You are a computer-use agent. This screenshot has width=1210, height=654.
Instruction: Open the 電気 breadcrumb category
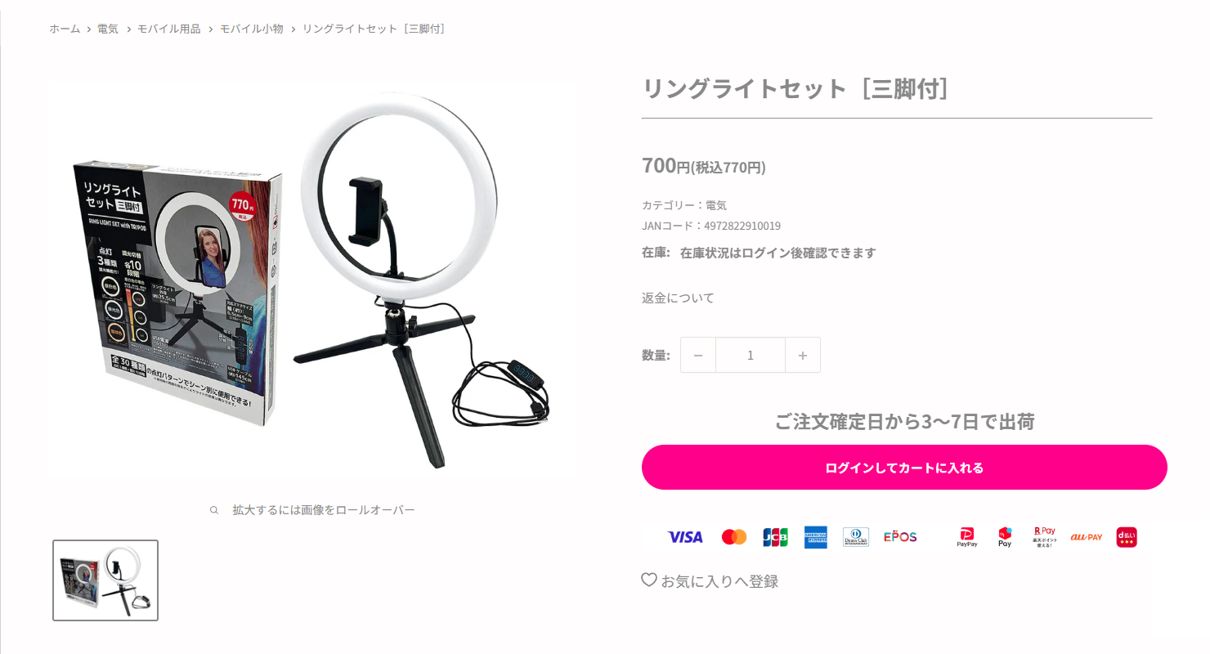coord(108,29)
